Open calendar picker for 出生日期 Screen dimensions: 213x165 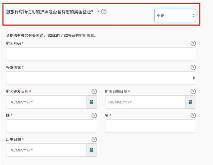[92, 150]
